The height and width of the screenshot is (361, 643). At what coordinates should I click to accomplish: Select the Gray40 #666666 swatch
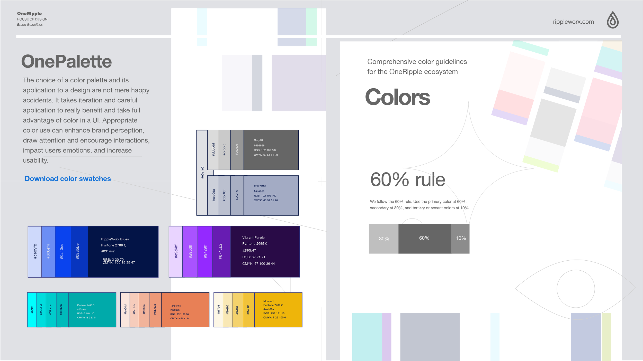[271, 150]
